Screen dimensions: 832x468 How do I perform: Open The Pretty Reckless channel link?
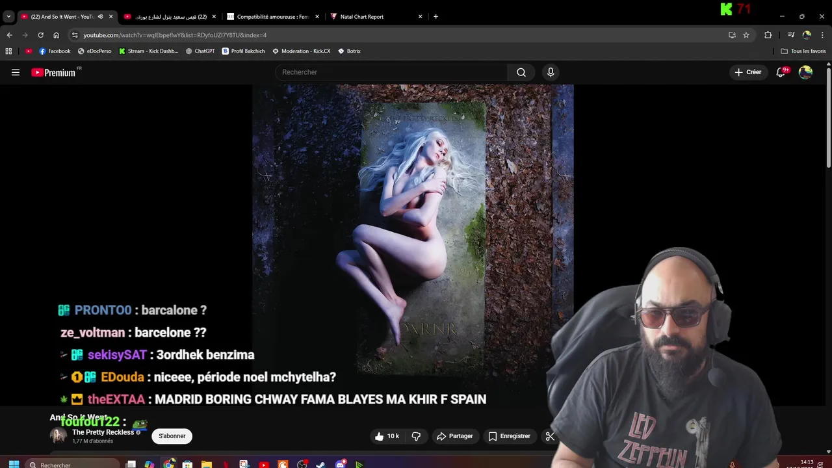pyautogui.click(x=103, y=432)
